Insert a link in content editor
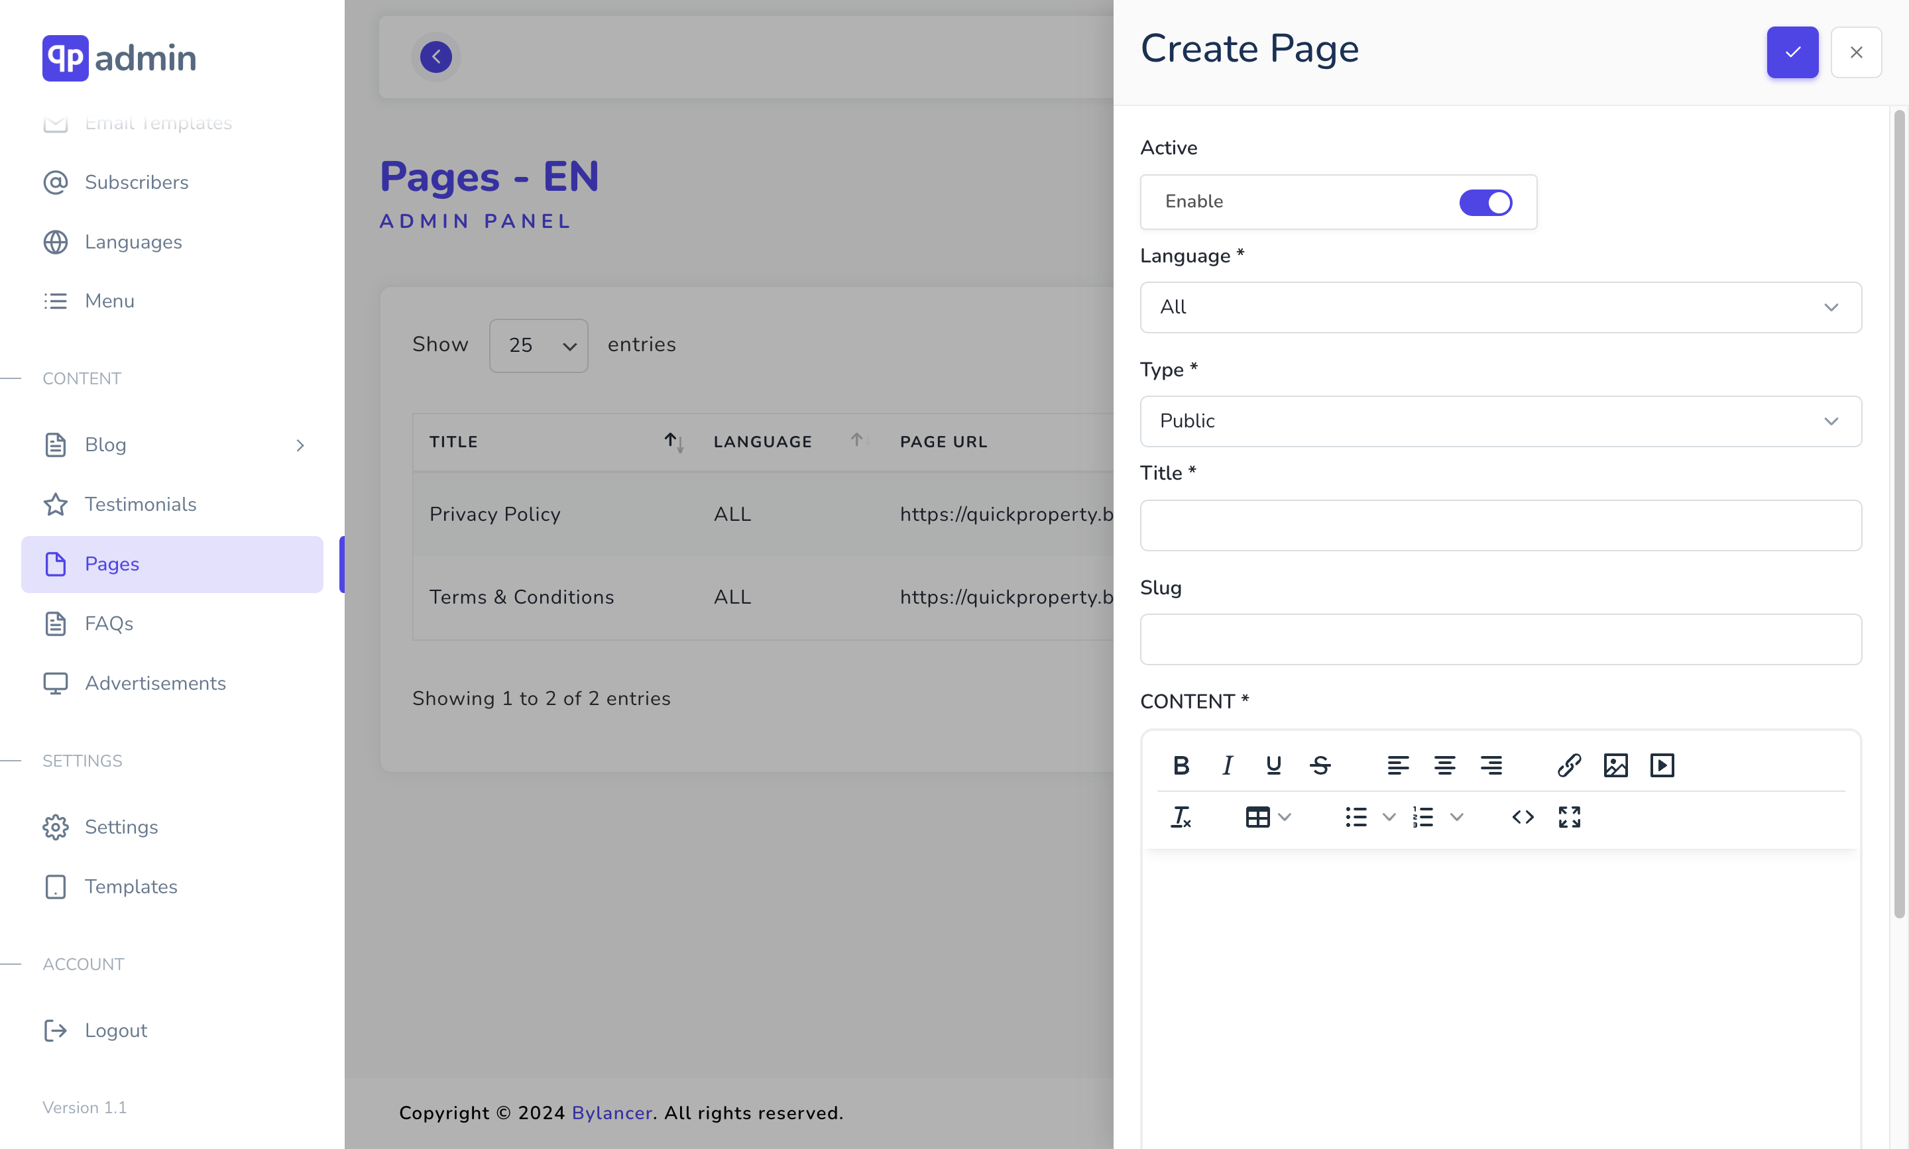Viewport: 1909px width, 1149px height. pyautogui.click(x=1569, y=765)
